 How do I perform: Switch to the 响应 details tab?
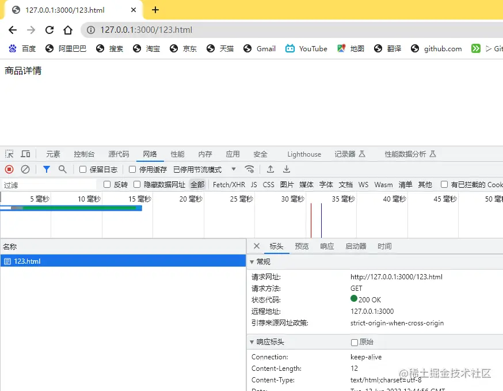[x=327, y=246]
